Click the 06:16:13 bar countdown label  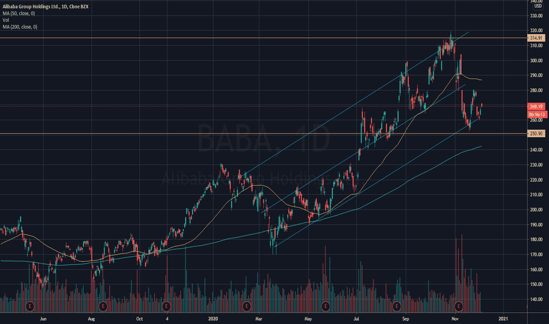(x=537, y=114)
